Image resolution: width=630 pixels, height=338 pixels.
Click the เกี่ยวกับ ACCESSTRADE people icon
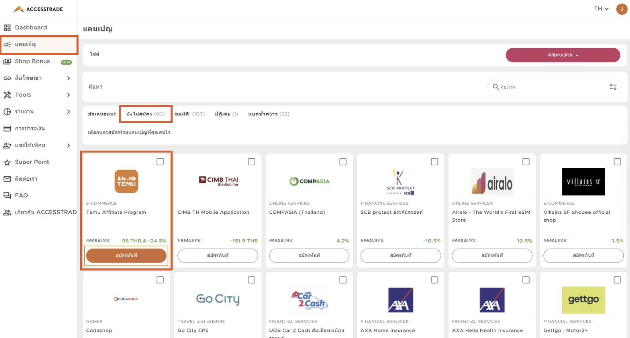click(7, 212)
